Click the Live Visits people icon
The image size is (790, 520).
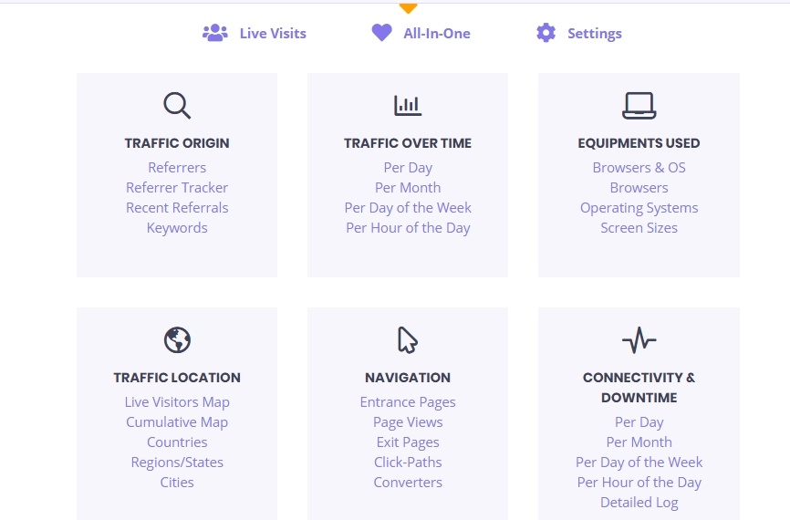click(214, 34)
